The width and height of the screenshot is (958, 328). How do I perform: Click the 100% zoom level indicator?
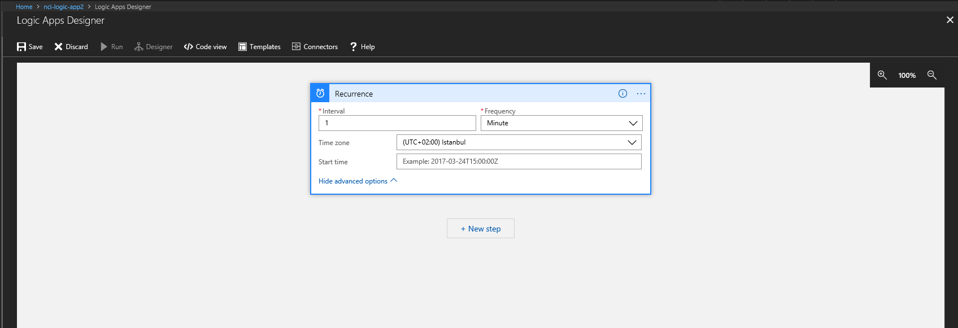coord(907,76)
